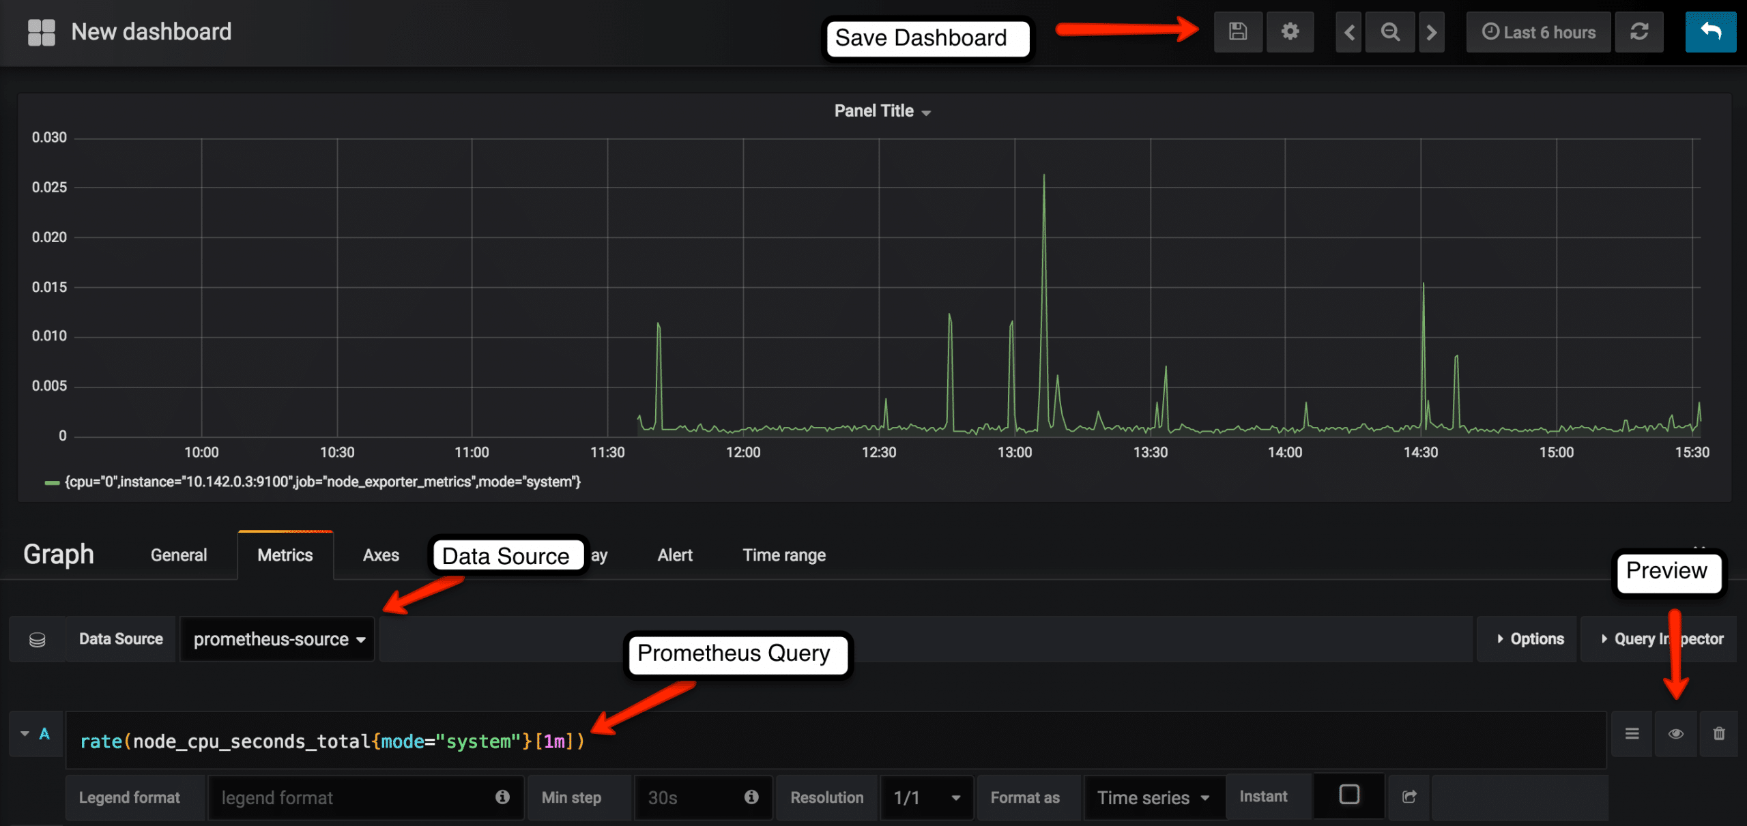Open the prometheus-source data source dropdown
The image size is (1747, 826).
tap(277, 639)
